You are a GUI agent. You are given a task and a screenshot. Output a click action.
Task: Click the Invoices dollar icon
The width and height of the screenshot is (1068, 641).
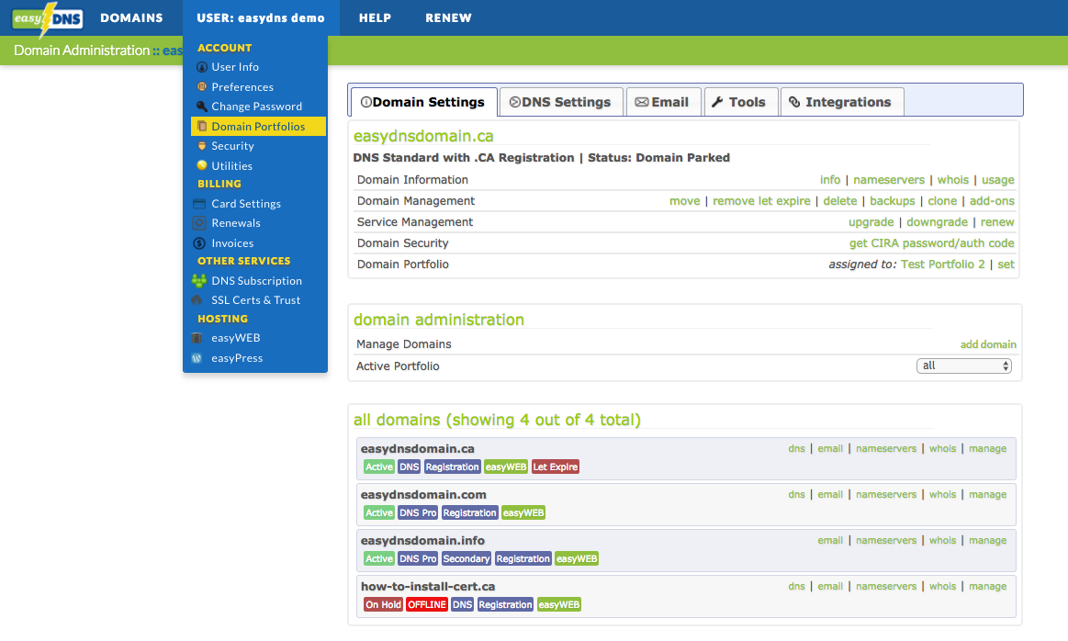point(199,243)
